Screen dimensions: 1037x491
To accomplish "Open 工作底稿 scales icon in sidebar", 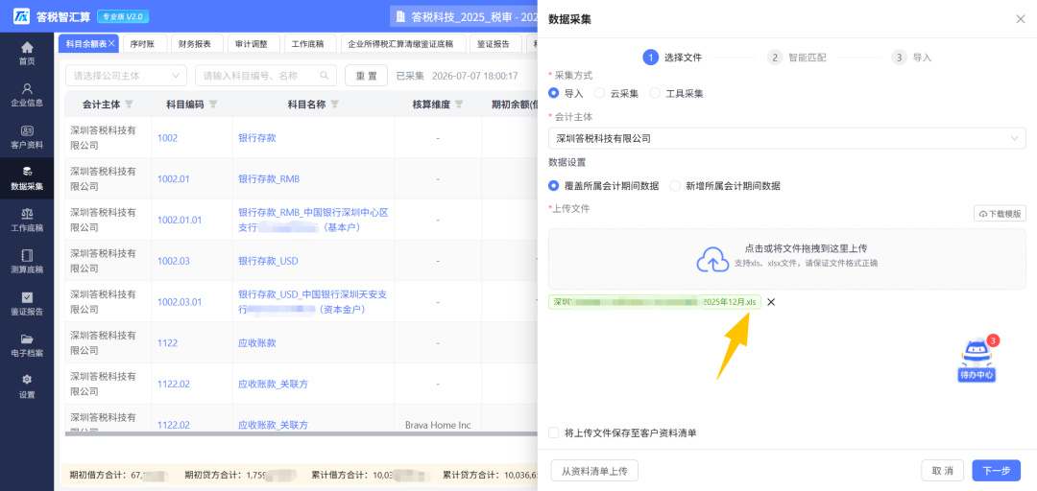I will click(27, 214).
